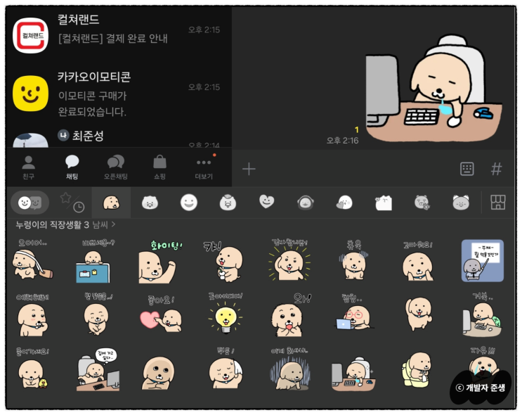Select the ghost with heart emoticon set tab

click(344, 203)
